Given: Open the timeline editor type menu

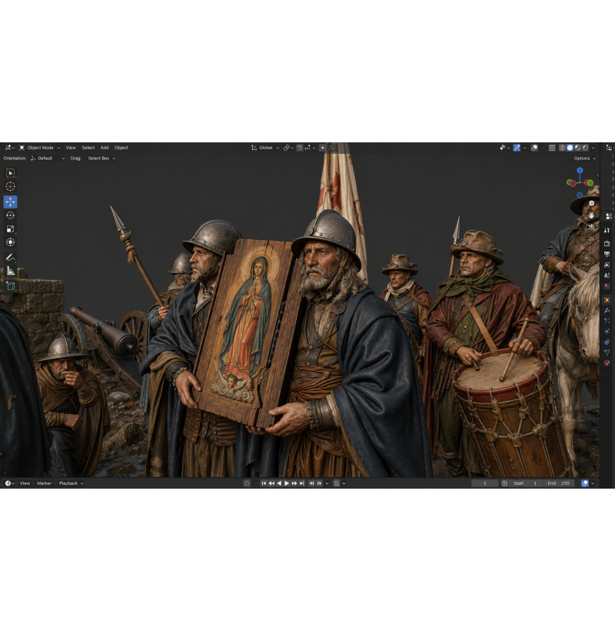Looking at the screenshot, I should tap(9, 483).
